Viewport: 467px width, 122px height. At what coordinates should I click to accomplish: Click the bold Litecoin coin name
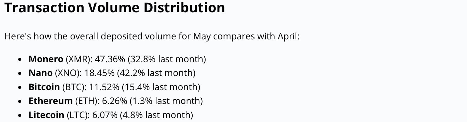(x=46, y=115)
